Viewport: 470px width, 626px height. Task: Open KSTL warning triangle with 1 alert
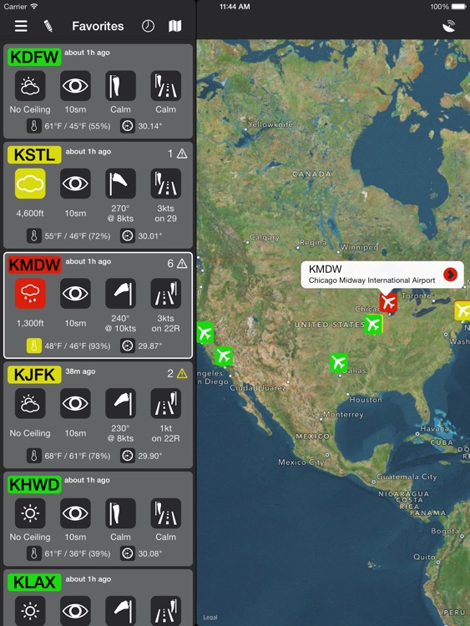tap(182, 154)
